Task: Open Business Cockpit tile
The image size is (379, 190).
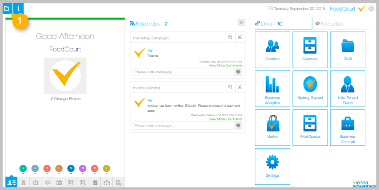Action: point(347,128)
